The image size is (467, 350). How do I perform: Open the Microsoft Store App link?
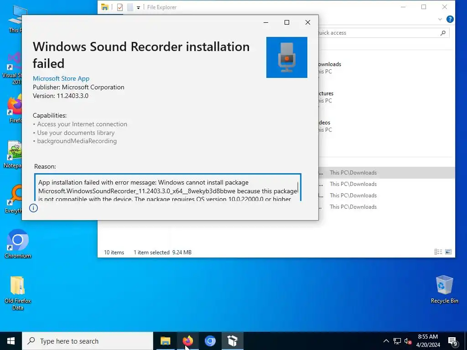61,78
